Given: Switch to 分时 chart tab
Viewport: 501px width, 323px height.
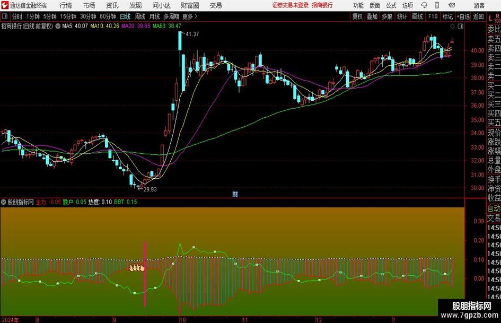Looking at the screenshot, I should 17,16.
